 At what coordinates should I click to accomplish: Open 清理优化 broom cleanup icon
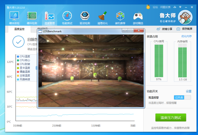coord(103,18)
